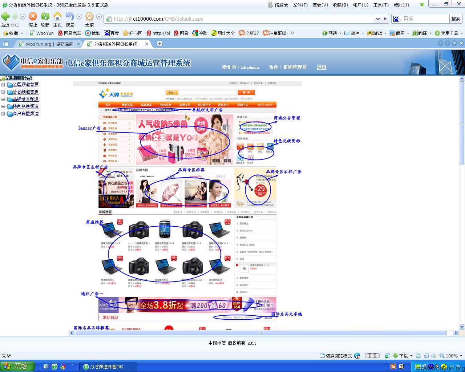Screen dimensions: 465x372
Task: Go to the home page via 主页 icon
Action: coord(57,16)
